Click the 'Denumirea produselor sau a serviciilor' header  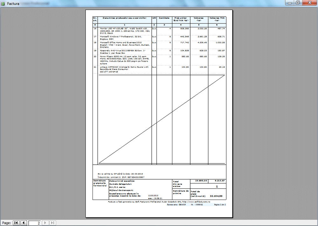tap(124, 18)
